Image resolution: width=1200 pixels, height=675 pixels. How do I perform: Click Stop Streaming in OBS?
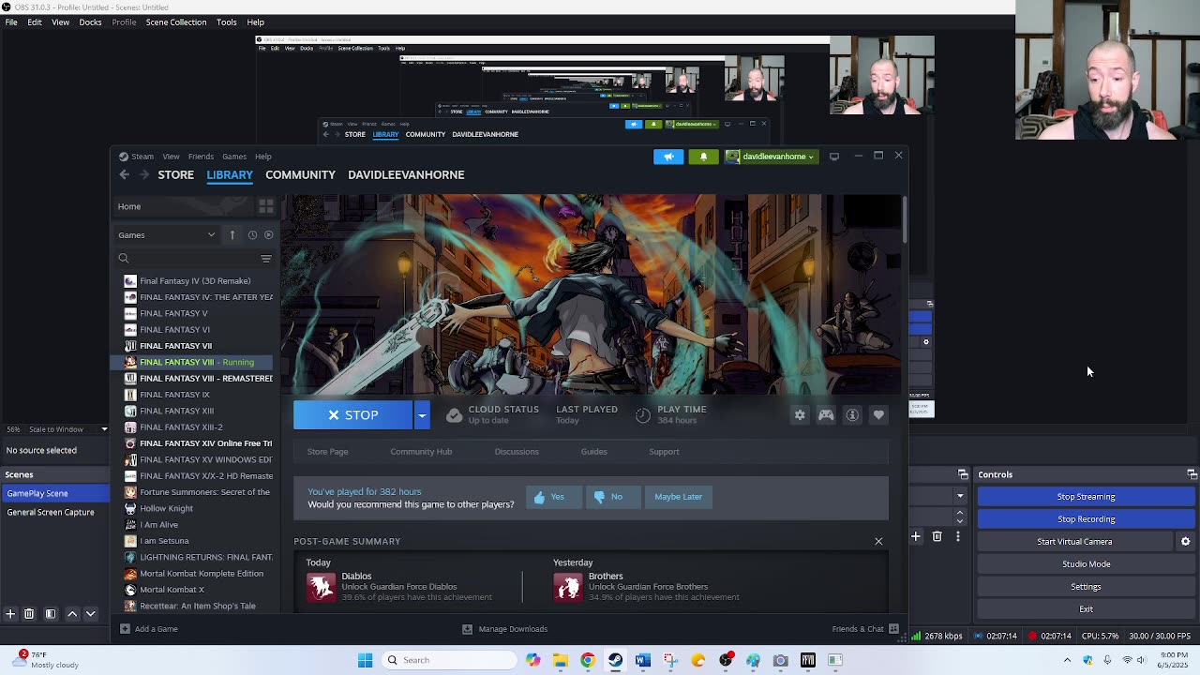coord(1086,497)
